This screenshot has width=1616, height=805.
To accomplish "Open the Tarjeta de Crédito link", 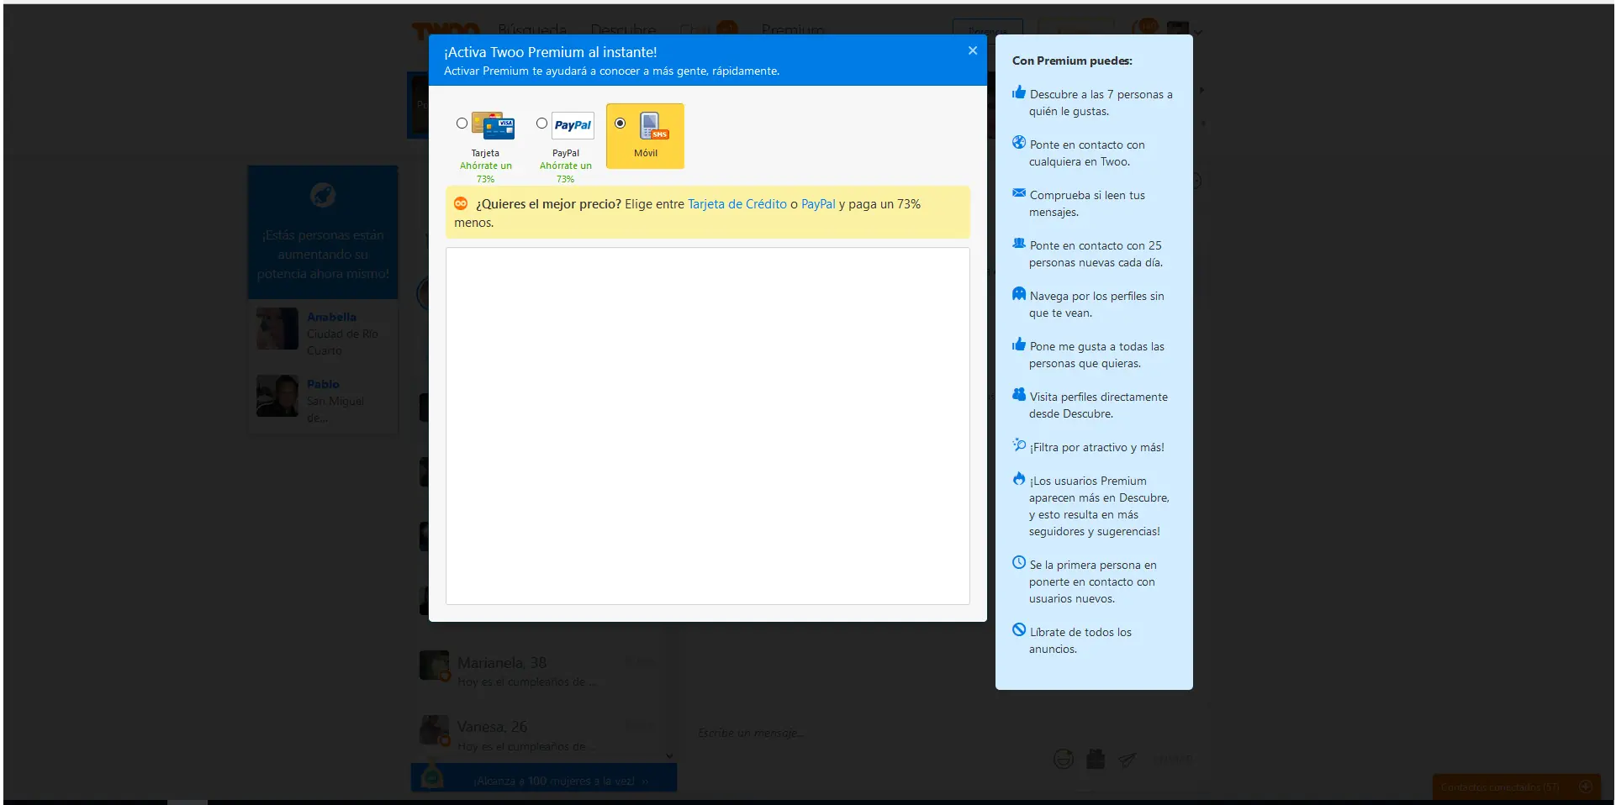I will pyautogui.click(x=737, y=204).
